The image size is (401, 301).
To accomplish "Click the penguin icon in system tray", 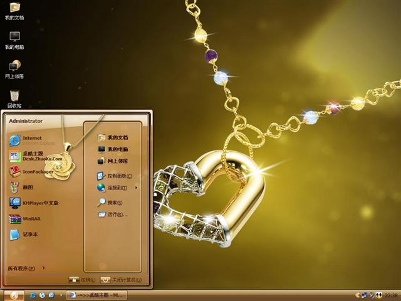I will pyautogui.click(x=378, y=295).
